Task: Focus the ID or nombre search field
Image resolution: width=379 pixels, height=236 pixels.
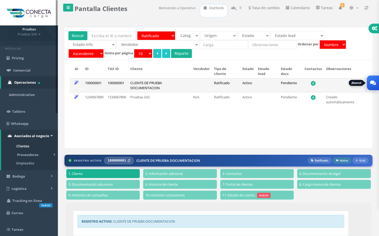Action: [x=112, y=36]
